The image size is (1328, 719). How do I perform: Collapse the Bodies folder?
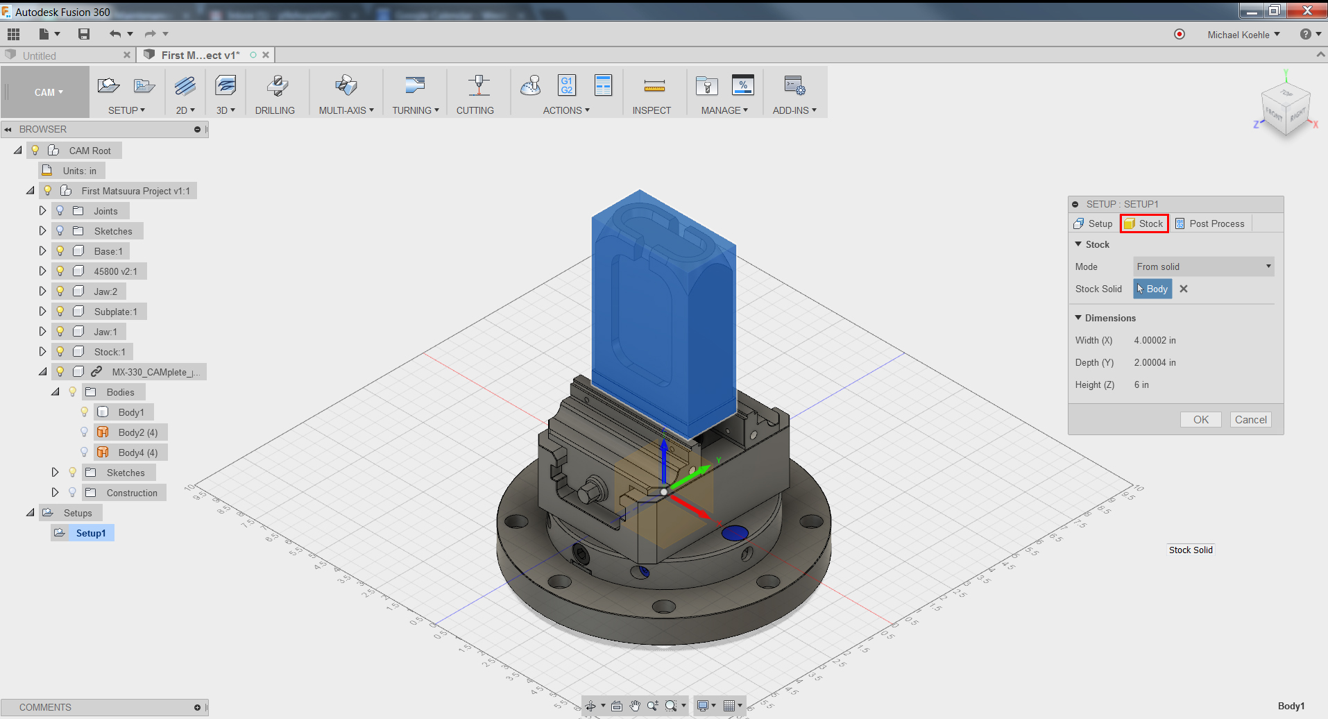[x=56, y=391]
